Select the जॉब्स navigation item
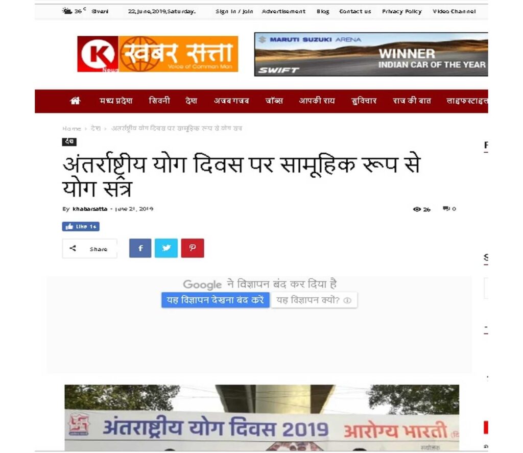Viewport: 523px width, 453px height. tap(274, 101)
